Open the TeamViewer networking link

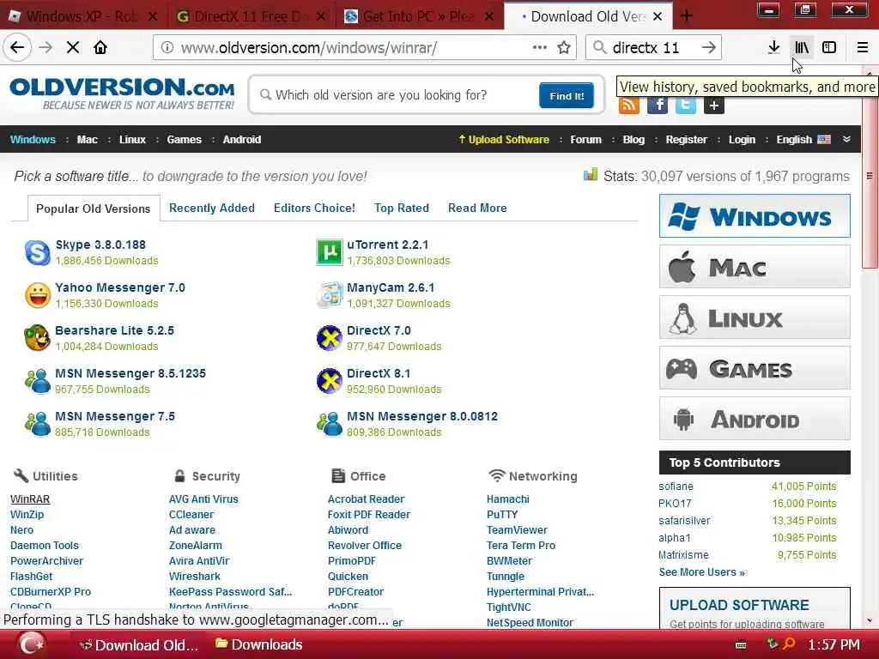click(517, 529)
